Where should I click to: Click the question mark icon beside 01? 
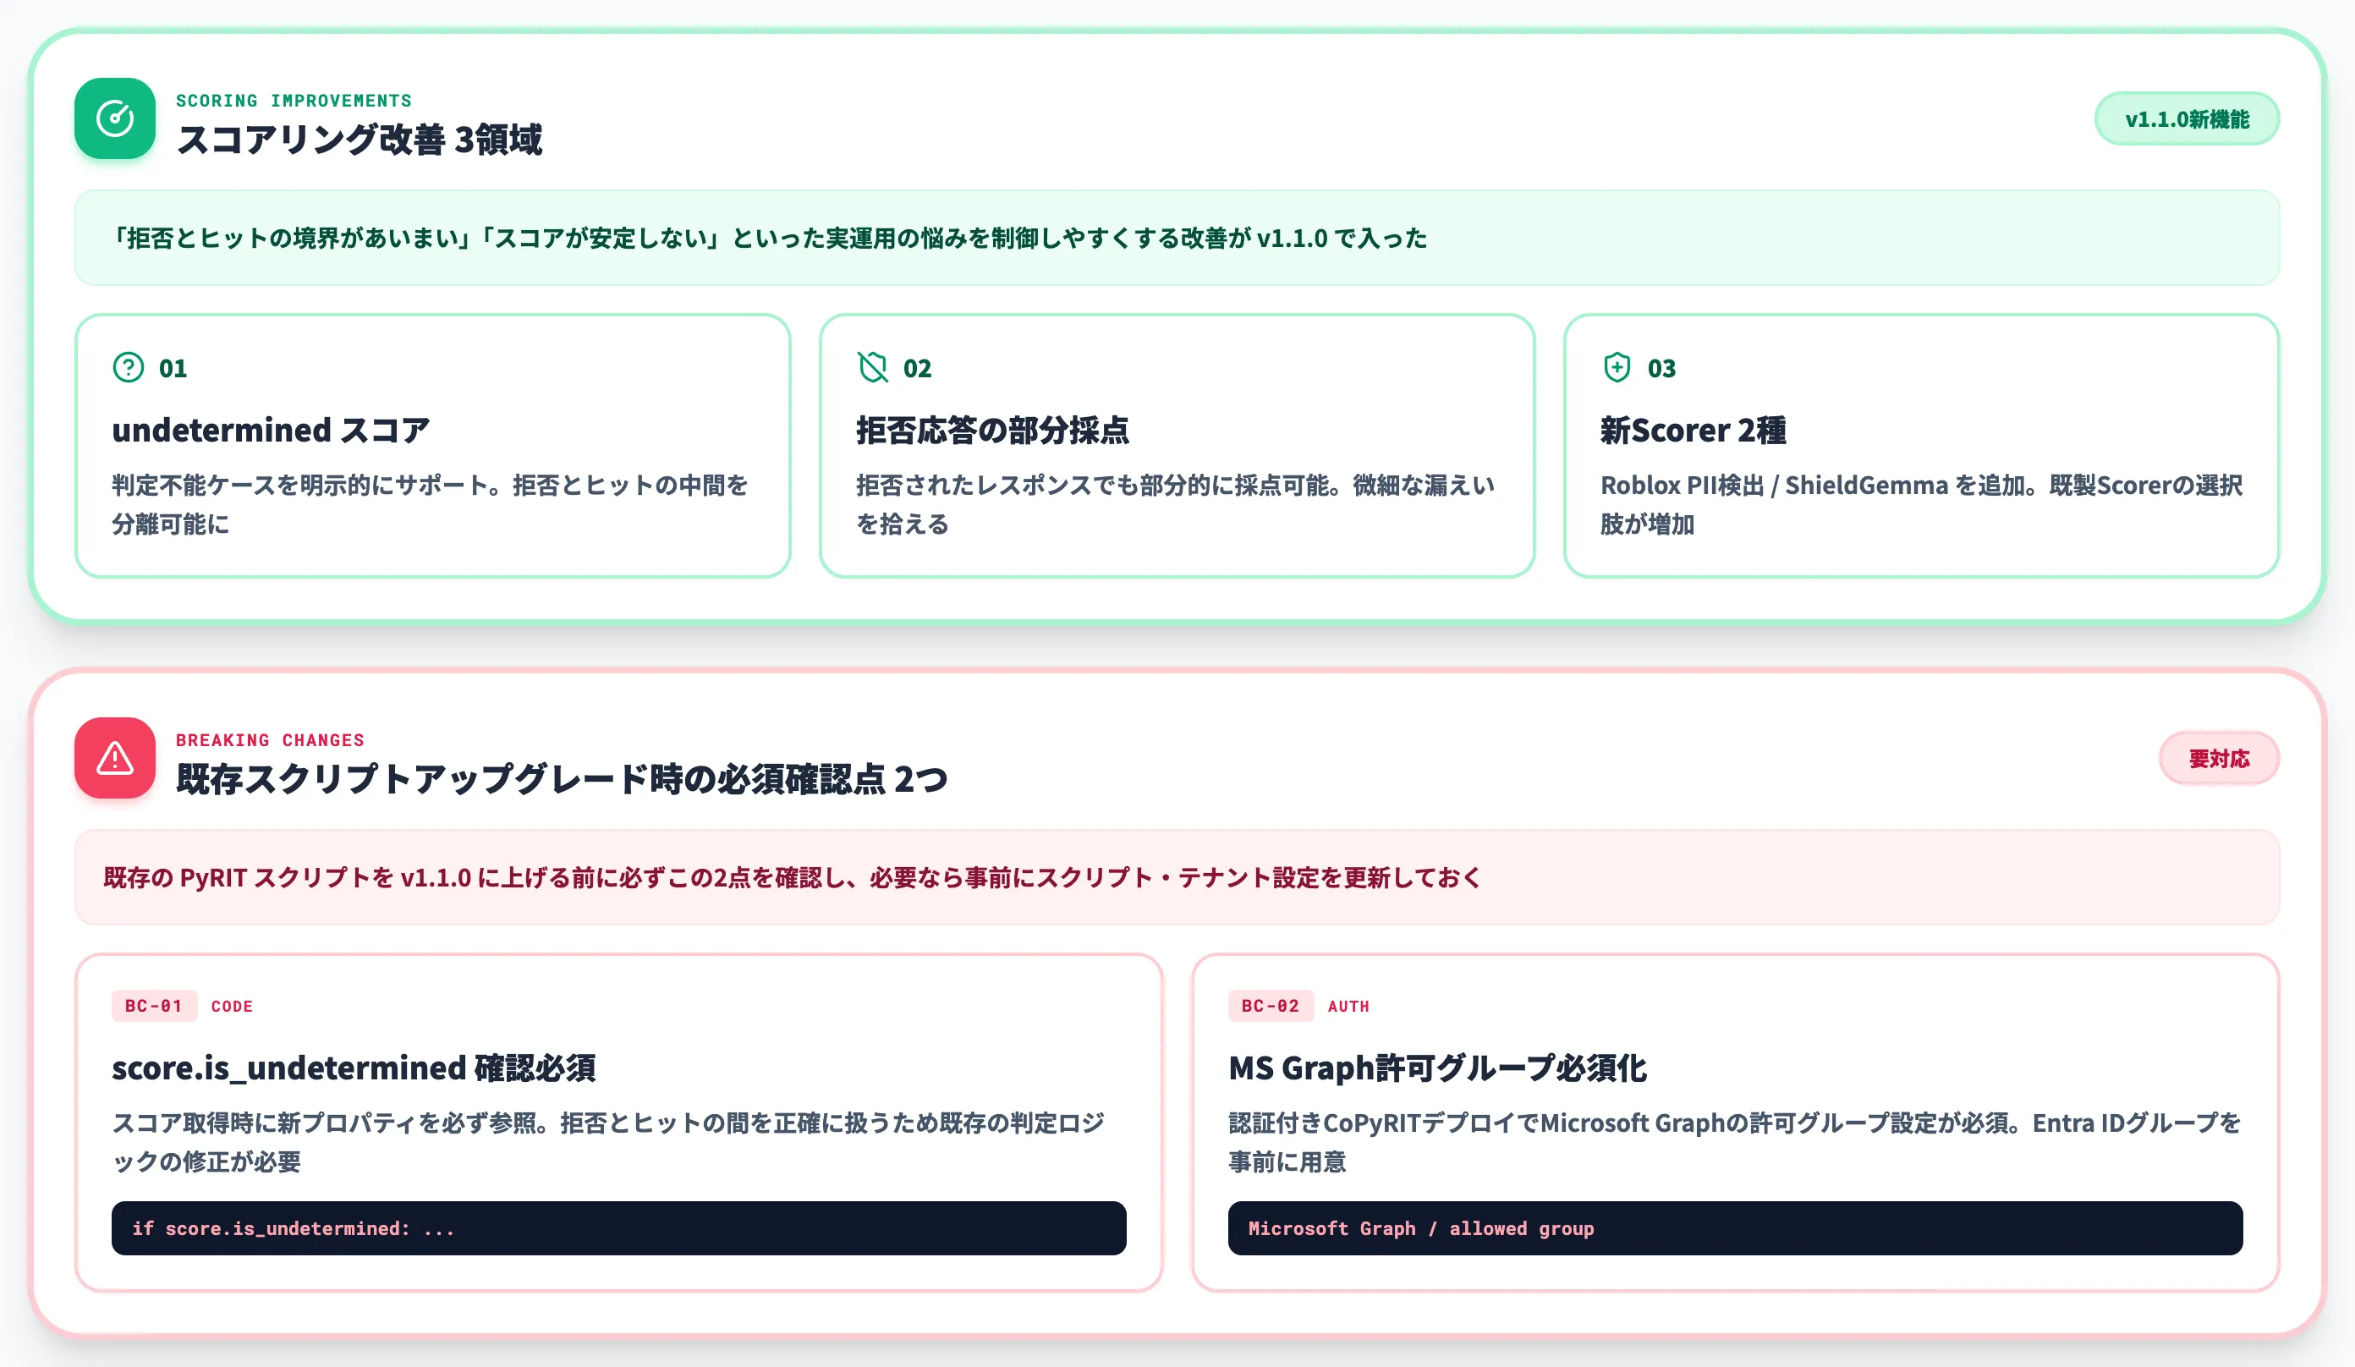click(x=128, y=367)
